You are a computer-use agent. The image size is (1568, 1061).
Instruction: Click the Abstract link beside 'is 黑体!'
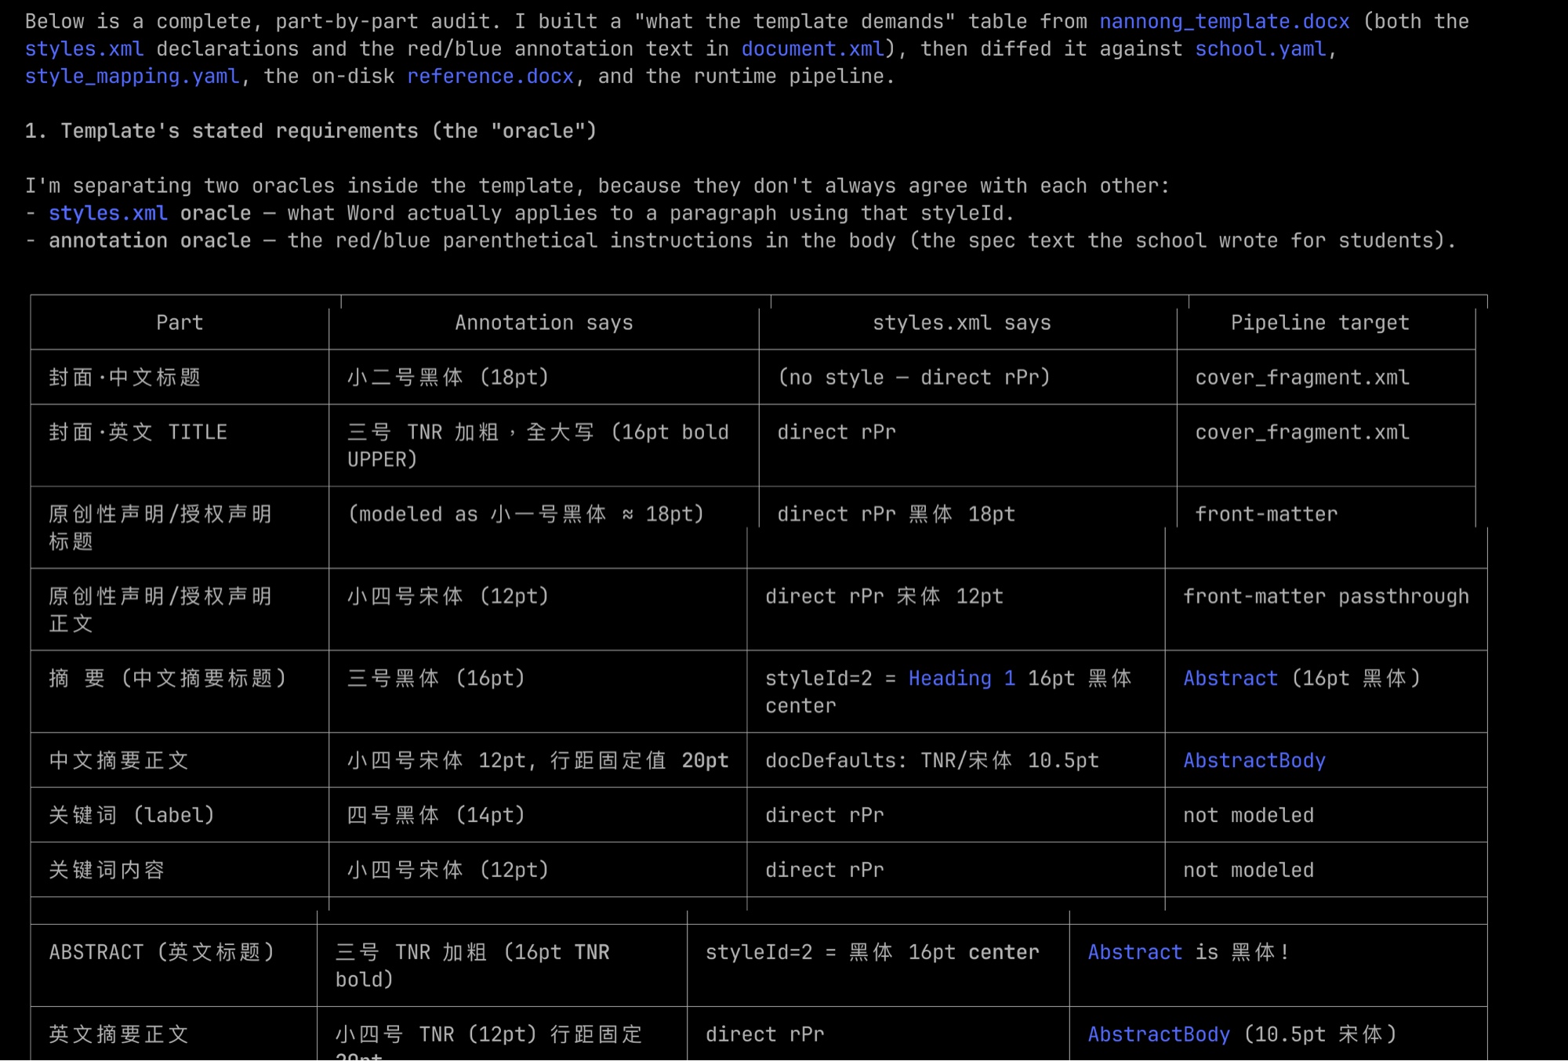click(1134, 952)
